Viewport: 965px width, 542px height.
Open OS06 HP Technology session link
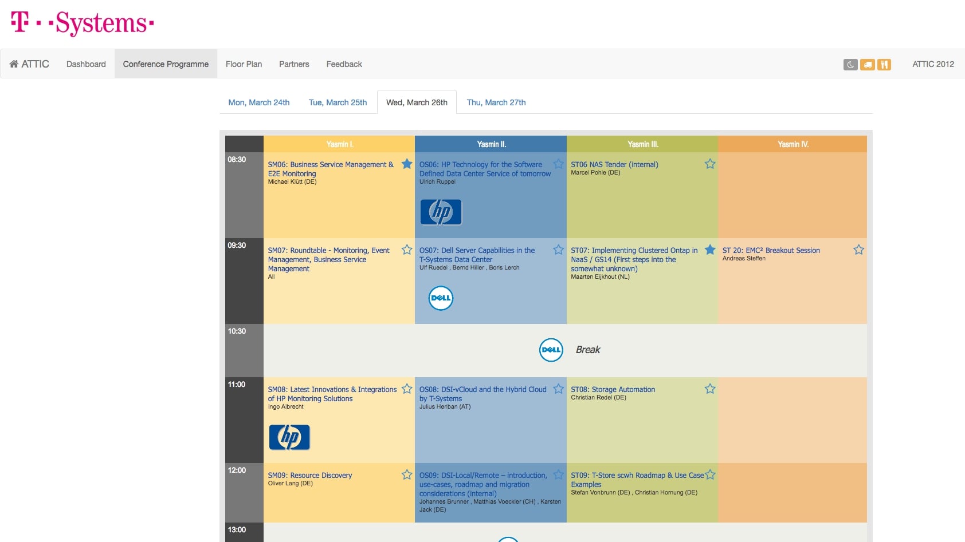485,169
